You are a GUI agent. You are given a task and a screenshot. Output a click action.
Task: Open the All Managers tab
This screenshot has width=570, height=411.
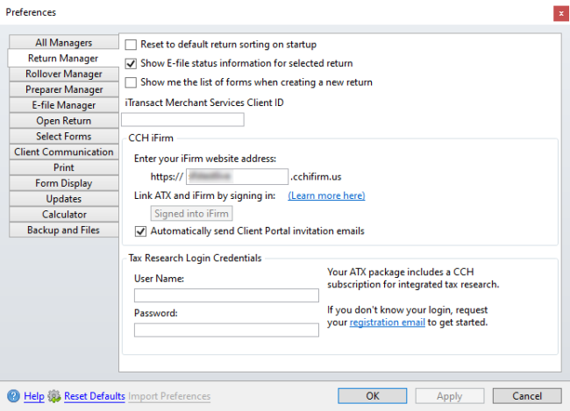pos(64,43)
